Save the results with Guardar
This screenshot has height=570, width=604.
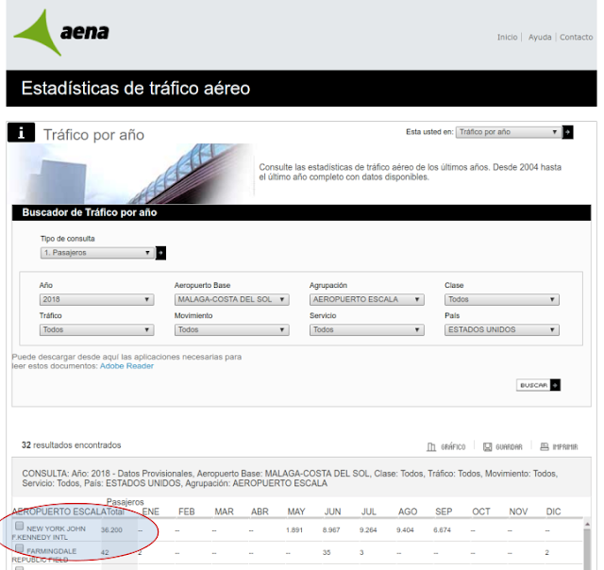coord(503,446)
